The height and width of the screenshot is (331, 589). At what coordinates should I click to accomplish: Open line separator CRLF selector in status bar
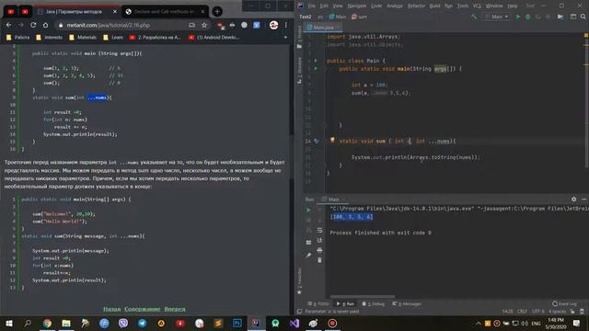[522, 312]
